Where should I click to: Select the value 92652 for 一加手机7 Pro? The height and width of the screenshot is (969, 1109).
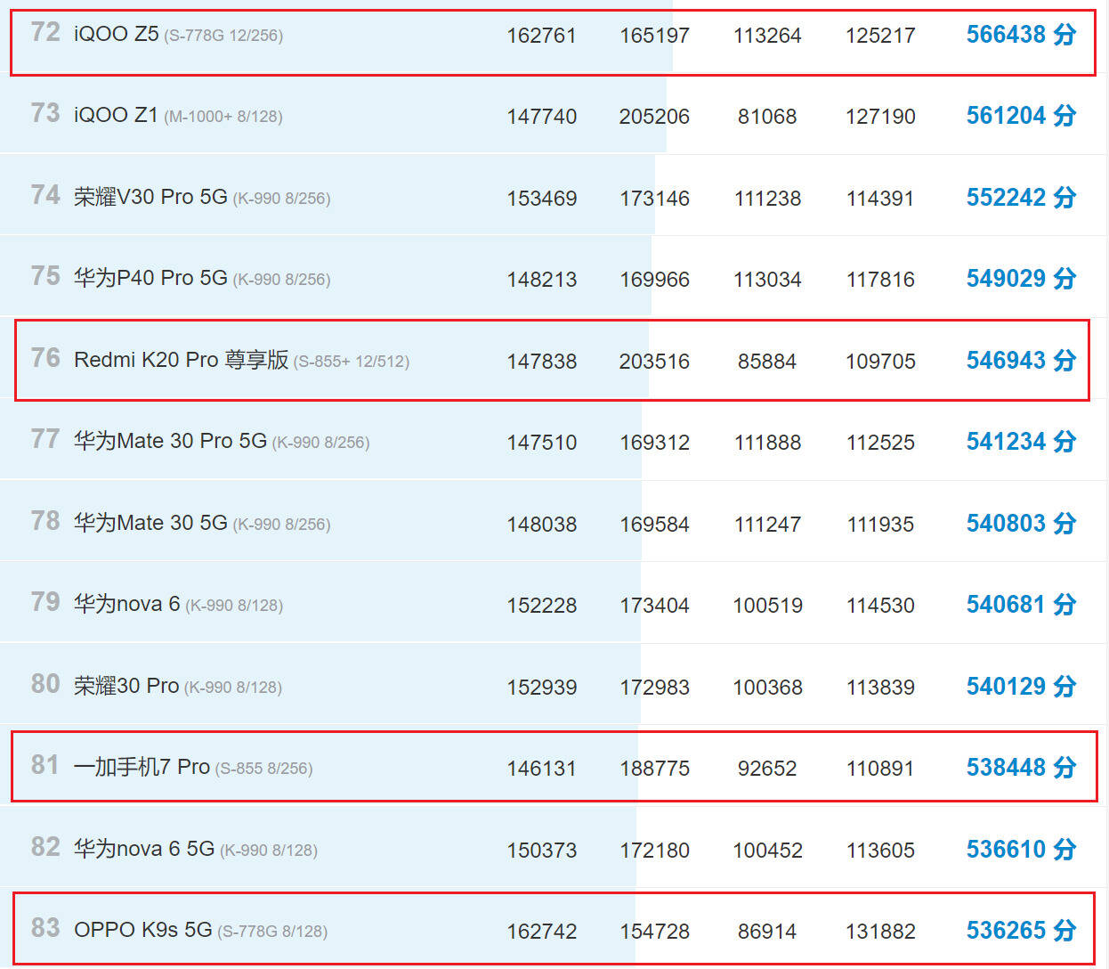tap(767, 769)
